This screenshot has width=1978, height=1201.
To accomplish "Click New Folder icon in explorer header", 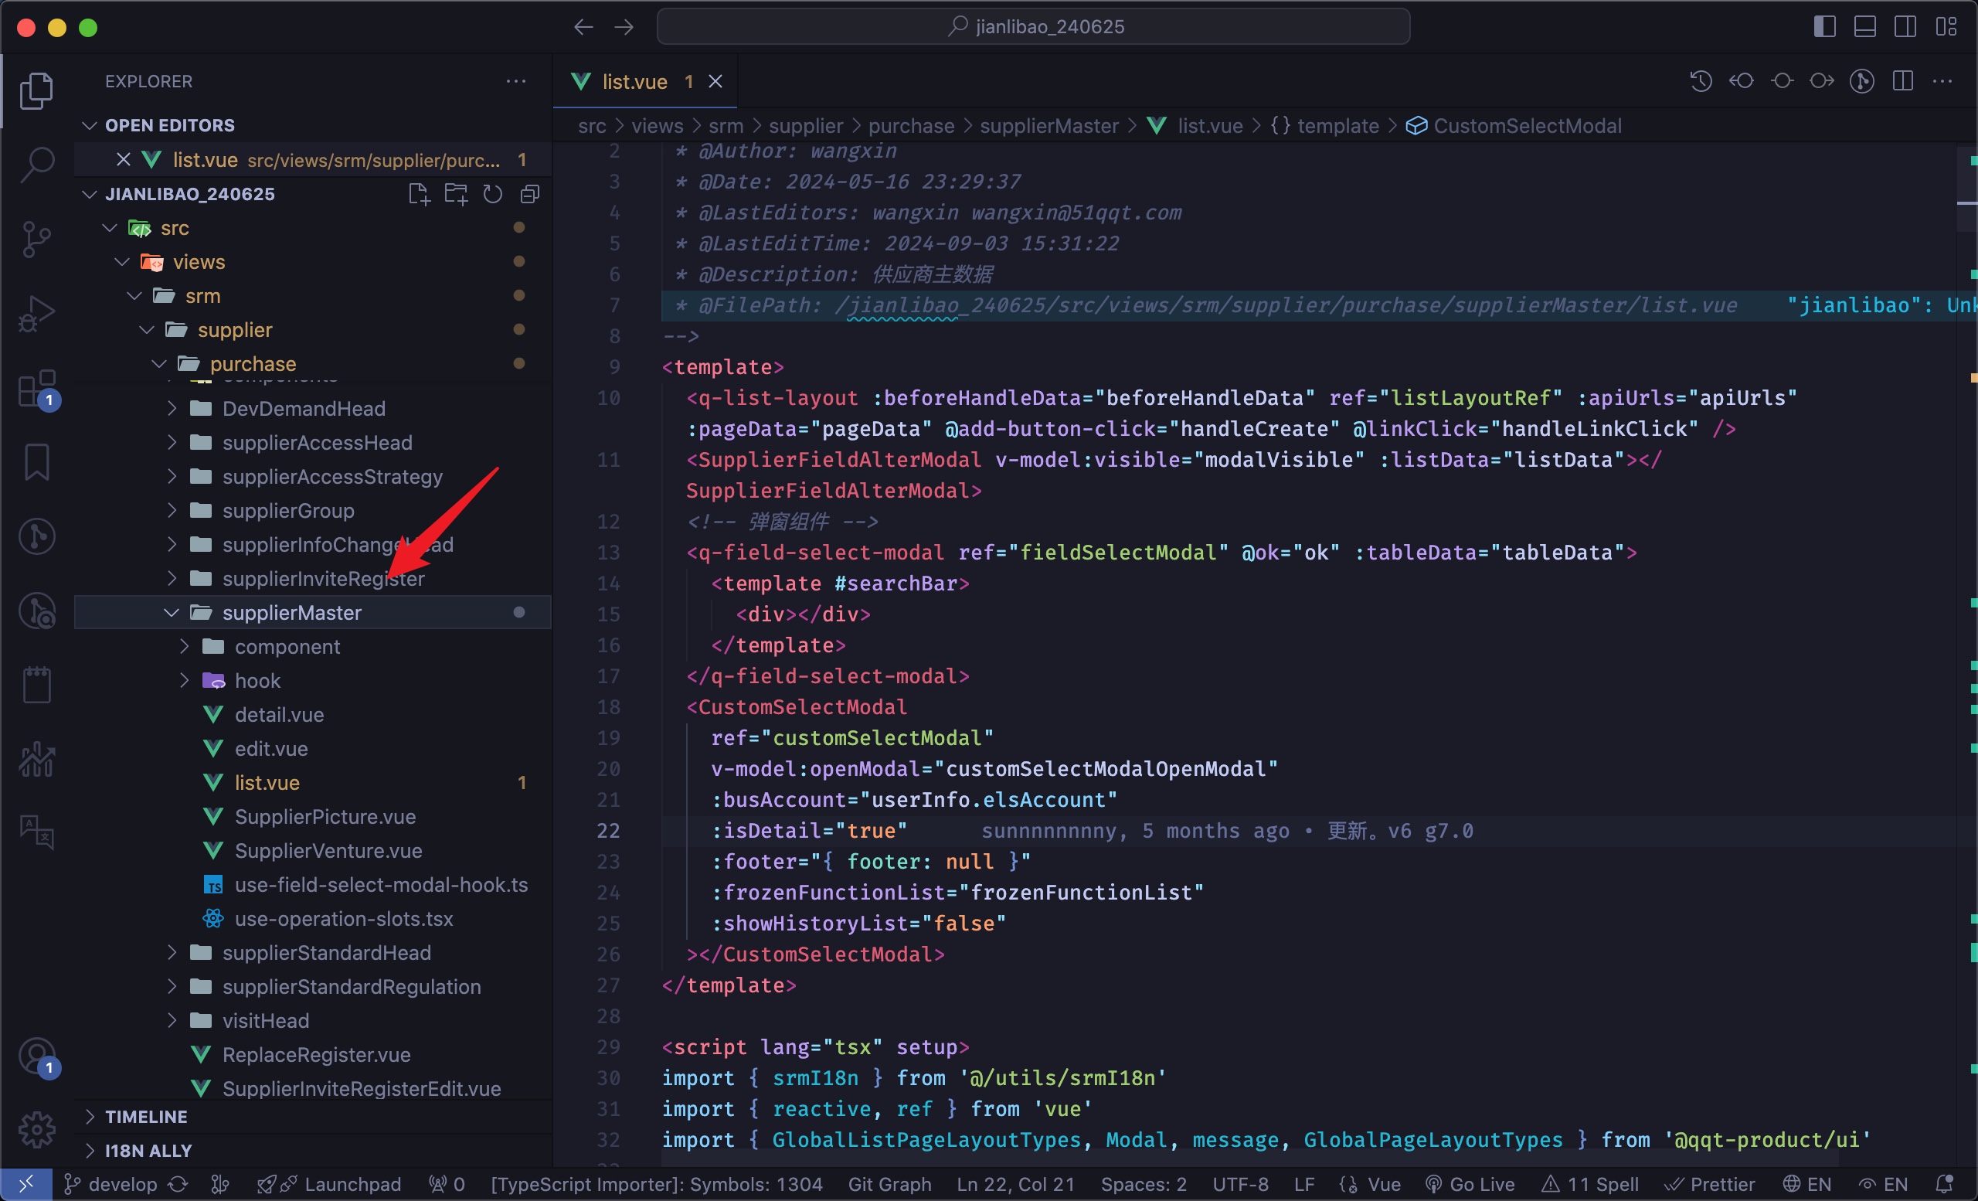I will pos(456,194).
